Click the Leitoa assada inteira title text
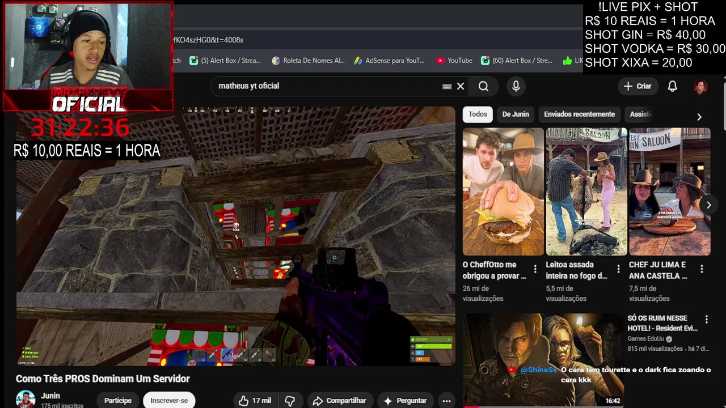The image size is (726, 408). (576, 270)
